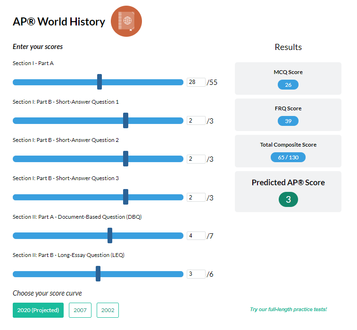Viewport: 357px width, 330px height.
Task: Click the Short-Answer Question 3 score field
Action: (x=196, y=197)
